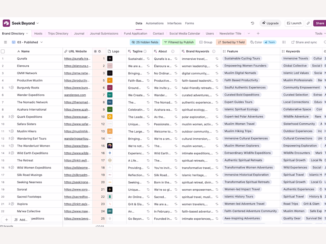This screenshot has width=326, height=244.
Task: Switch to Automations tab
Action: (x=155, y=23)
